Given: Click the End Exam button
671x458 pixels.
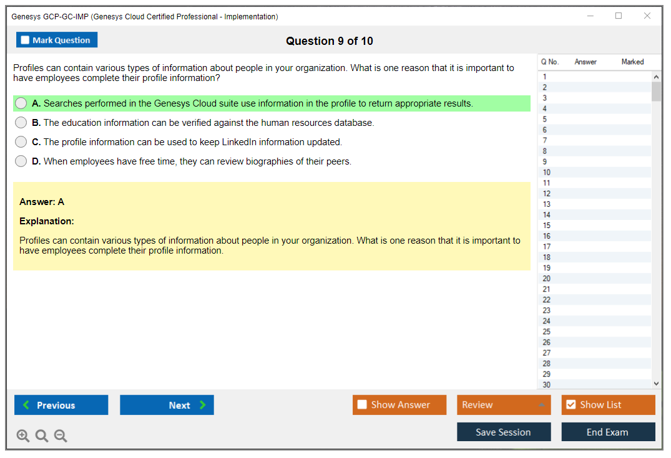Looking at the screenshot, I should pyautogui.click(x=608, y=432).
